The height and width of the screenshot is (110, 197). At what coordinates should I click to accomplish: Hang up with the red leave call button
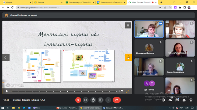coord(117,100)
